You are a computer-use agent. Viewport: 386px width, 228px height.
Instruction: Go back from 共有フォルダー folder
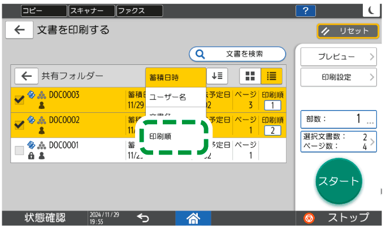pyautogui.click(x=27, y=76)
